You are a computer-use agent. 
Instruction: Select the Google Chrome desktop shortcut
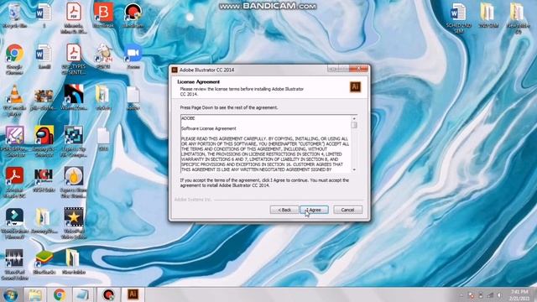(x=14, y=59)
